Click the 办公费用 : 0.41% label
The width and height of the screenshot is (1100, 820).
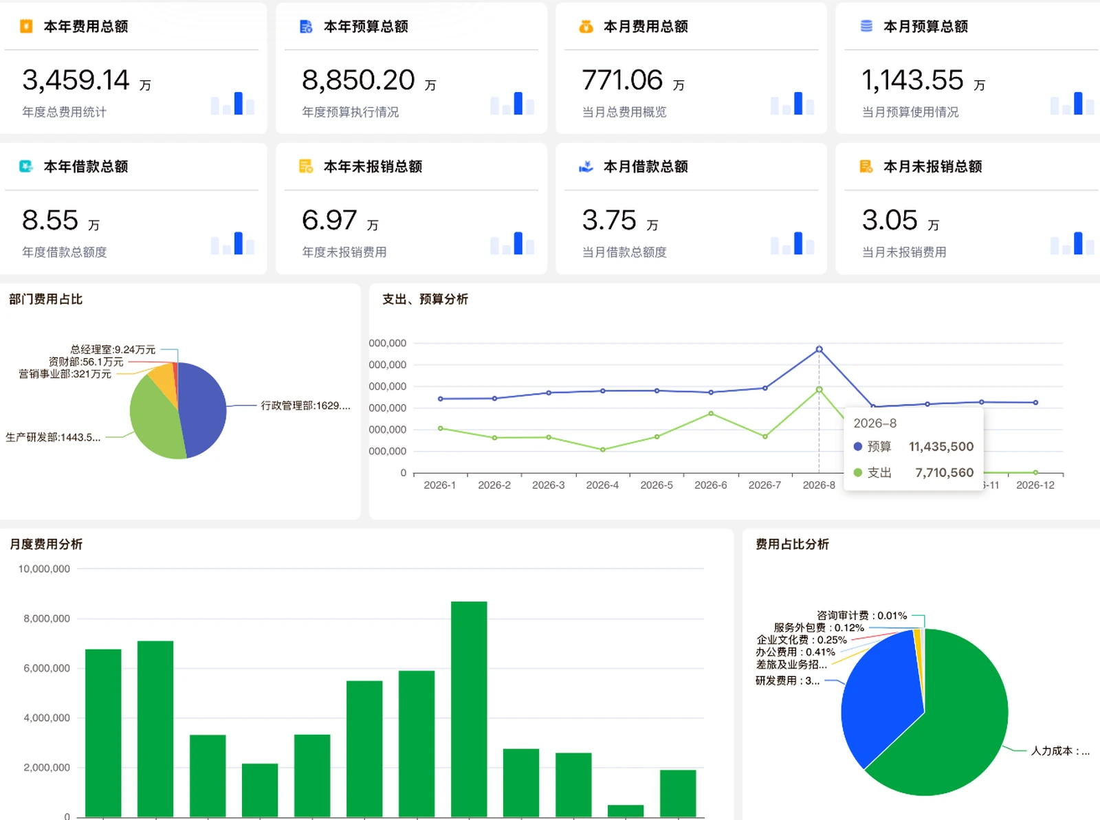pyautogui.click(x=795, y=652)
